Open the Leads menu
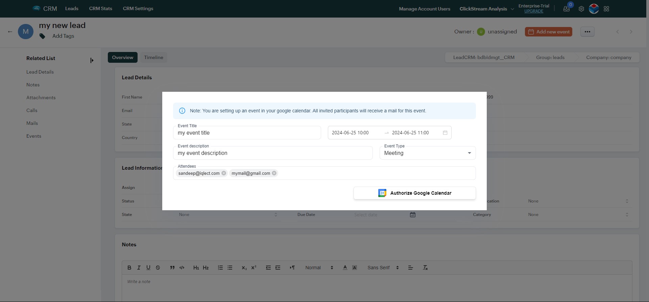The width and height of the screenshot is (649, 302). (x=72, y=8)
